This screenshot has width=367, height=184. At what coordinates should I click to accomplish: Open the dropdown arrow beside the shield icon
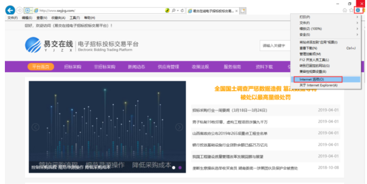pos(32,11)
